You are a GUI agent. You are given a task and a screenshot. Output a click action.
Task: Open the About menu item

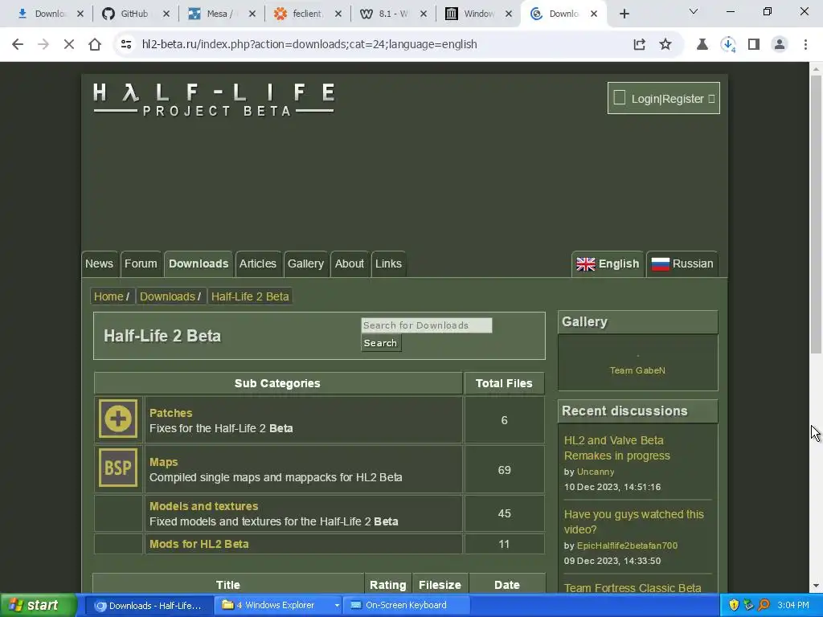[350, 264]
